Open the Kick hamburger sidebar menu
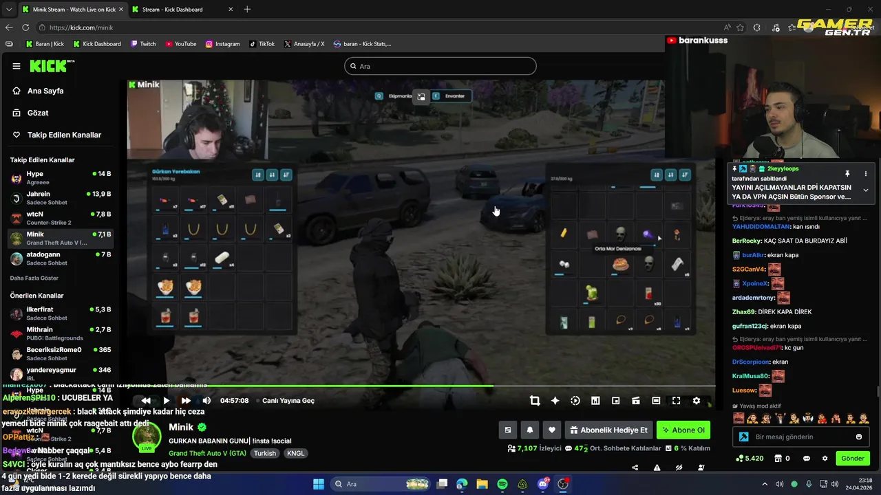 (x=17, y=66)
